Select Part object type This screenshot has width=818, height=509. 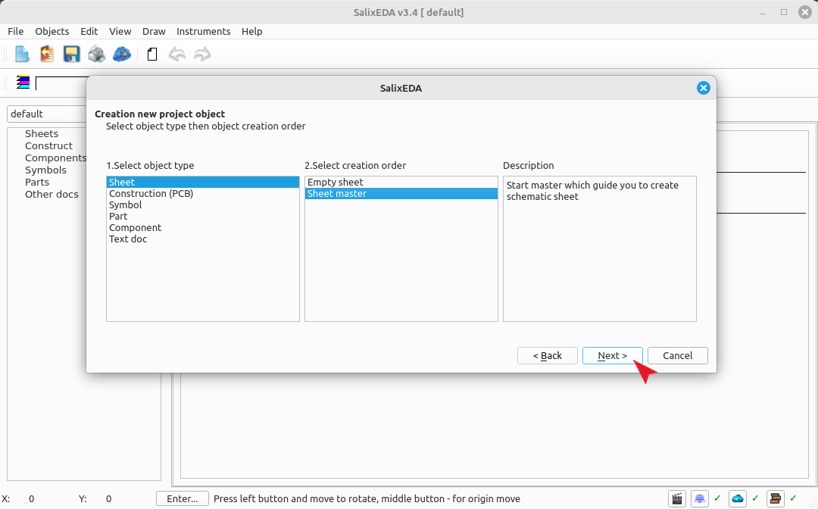pyautogui.click(x=203, y=217)
